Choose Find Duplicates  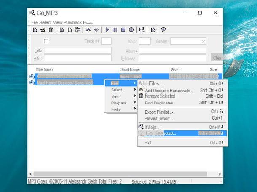(x=182, y=103)
